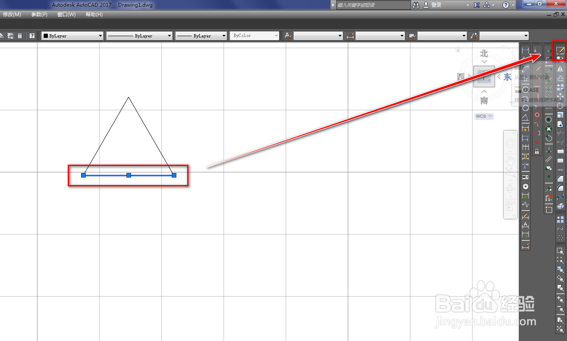Click the binoculars search icon
The width and height of the screenshot is (567, 341).
(x=416, y=5)
